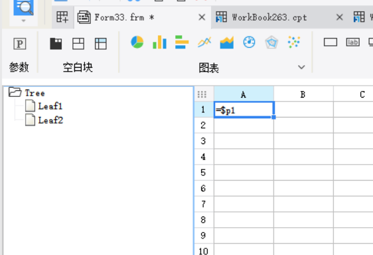The height and width of the screenshot is (255, 373).
Task: Select column A header
Action: point(244,94)
